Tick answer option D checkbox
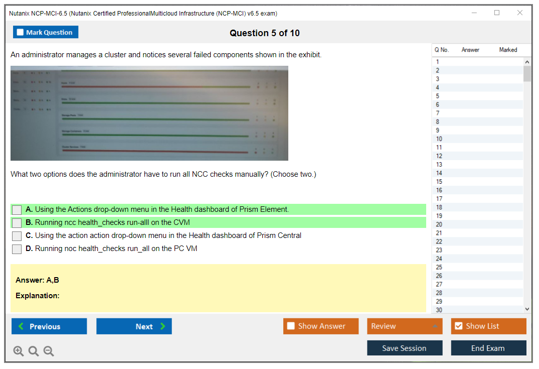This screenshot has height=369, width=539. point(17,249)
